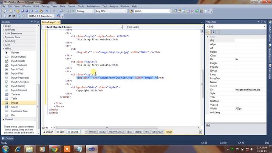Open the slider1 find combo box

[170, 11]
